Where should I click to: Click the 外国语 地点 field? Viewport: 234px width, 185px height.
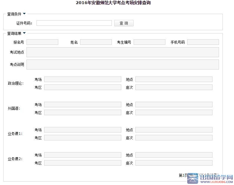click(174, 105)
